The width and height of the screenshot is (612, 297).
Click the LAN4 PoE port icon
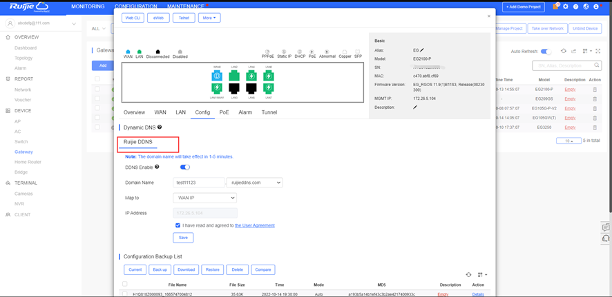[x=251, y=76]
